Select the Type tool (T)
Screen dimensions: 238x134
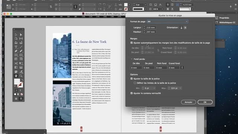[x=16, y=47]
